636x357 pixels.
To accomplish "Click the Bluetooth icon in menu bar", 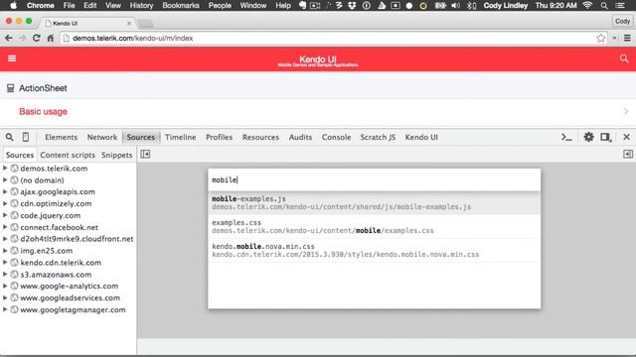I will [x=471, y=5].
